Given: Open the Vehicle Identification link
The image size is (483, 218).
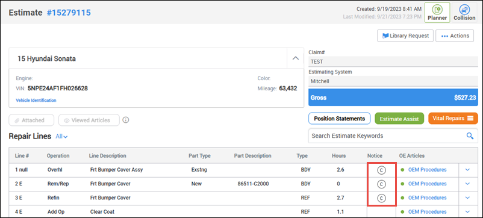Looking at the screenshot, I should pyautogui.click(x=36, y=101).
